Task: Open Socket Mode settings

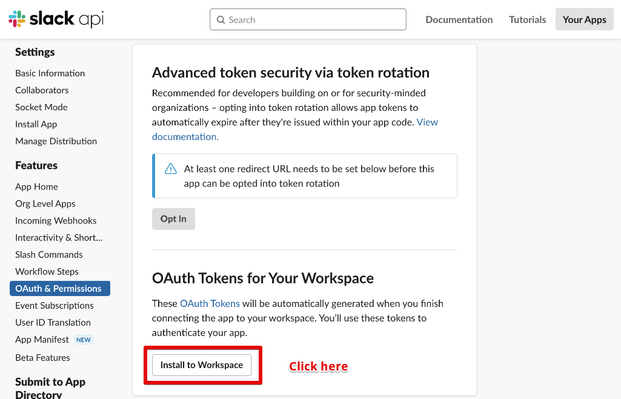Action: [41, 107]
